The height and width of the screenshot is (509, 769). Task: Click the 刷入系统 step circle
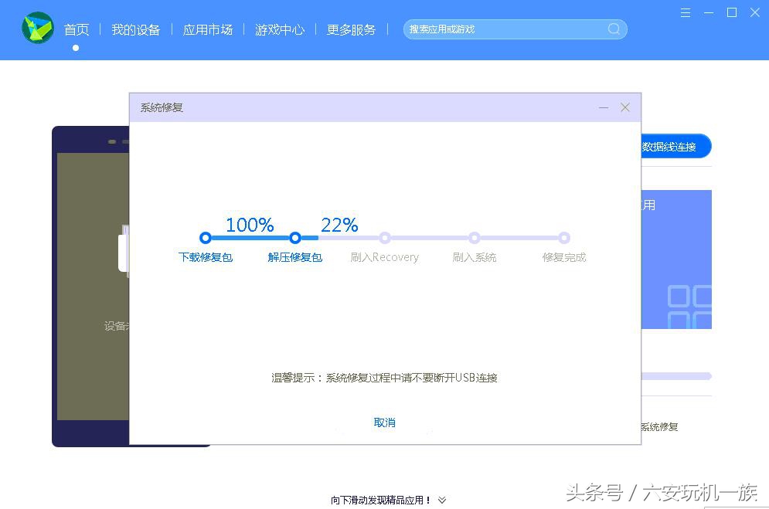click(474, 238)
